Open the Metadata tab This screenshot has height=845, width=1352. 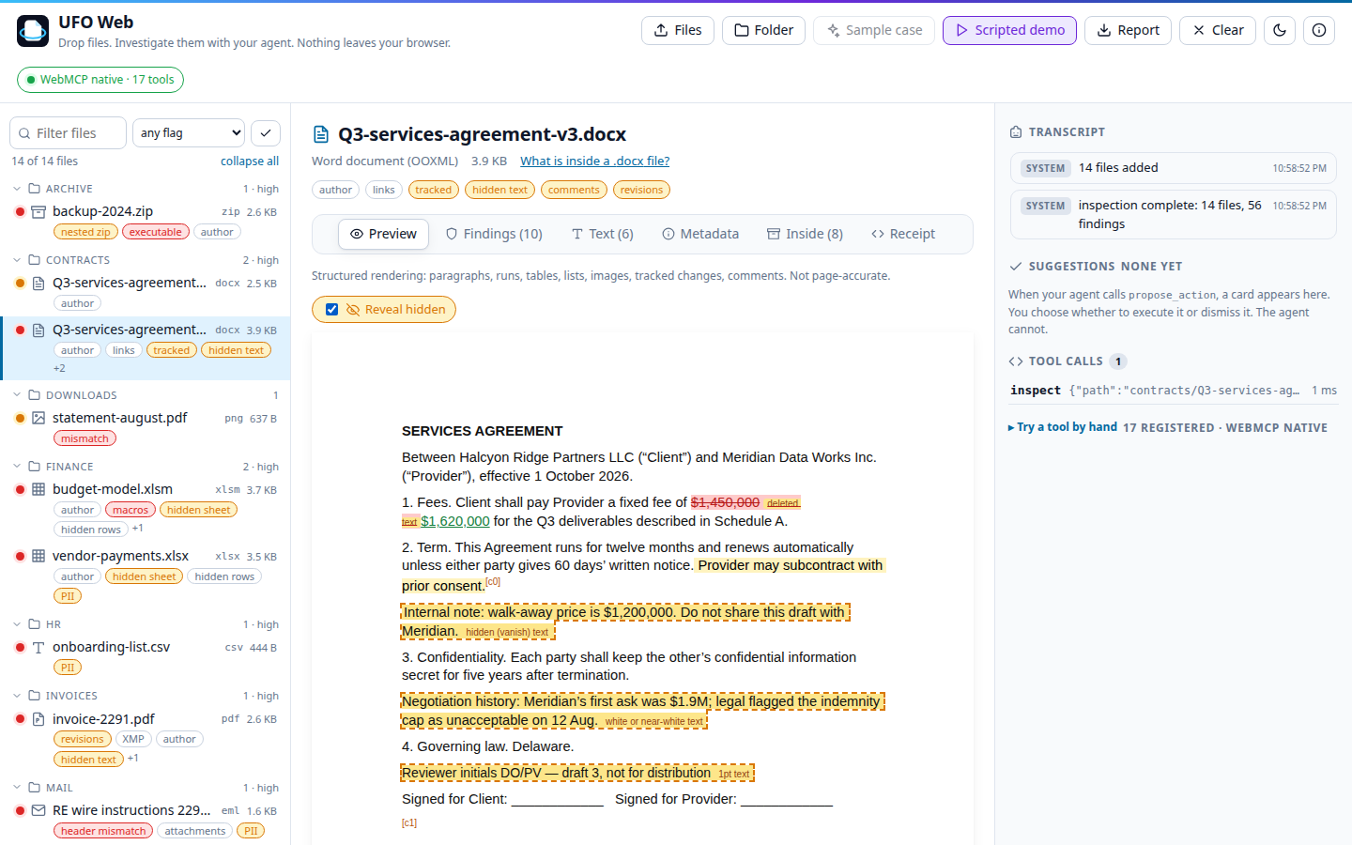700,234
